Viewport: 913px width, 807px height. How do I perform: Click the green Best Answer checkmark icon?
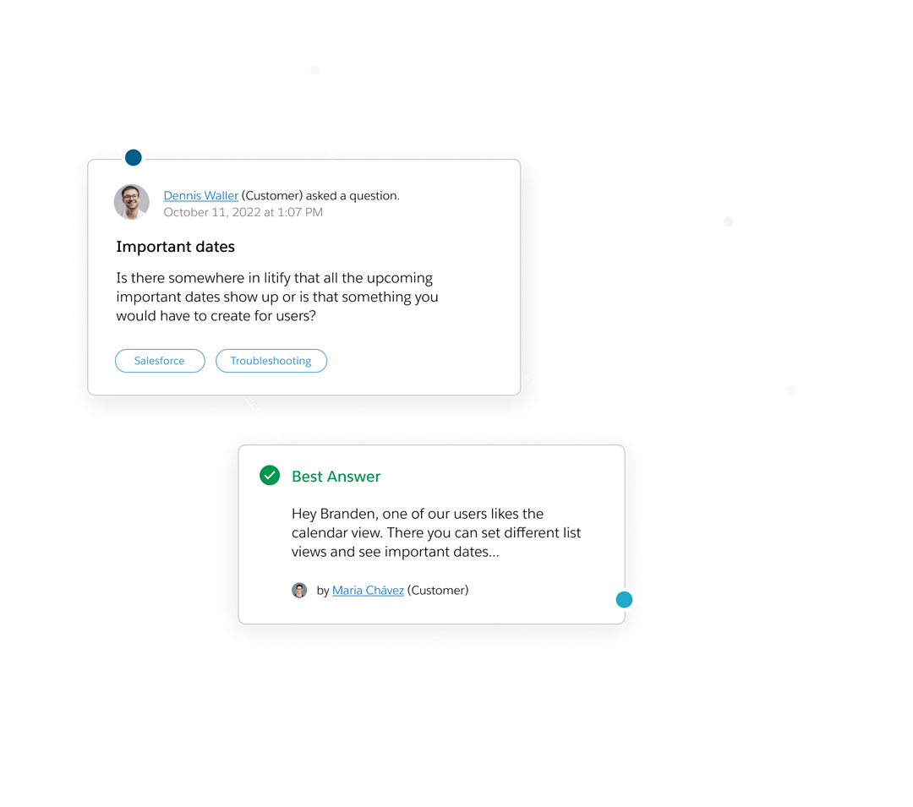pyautogui.click(x=270, y=476)
